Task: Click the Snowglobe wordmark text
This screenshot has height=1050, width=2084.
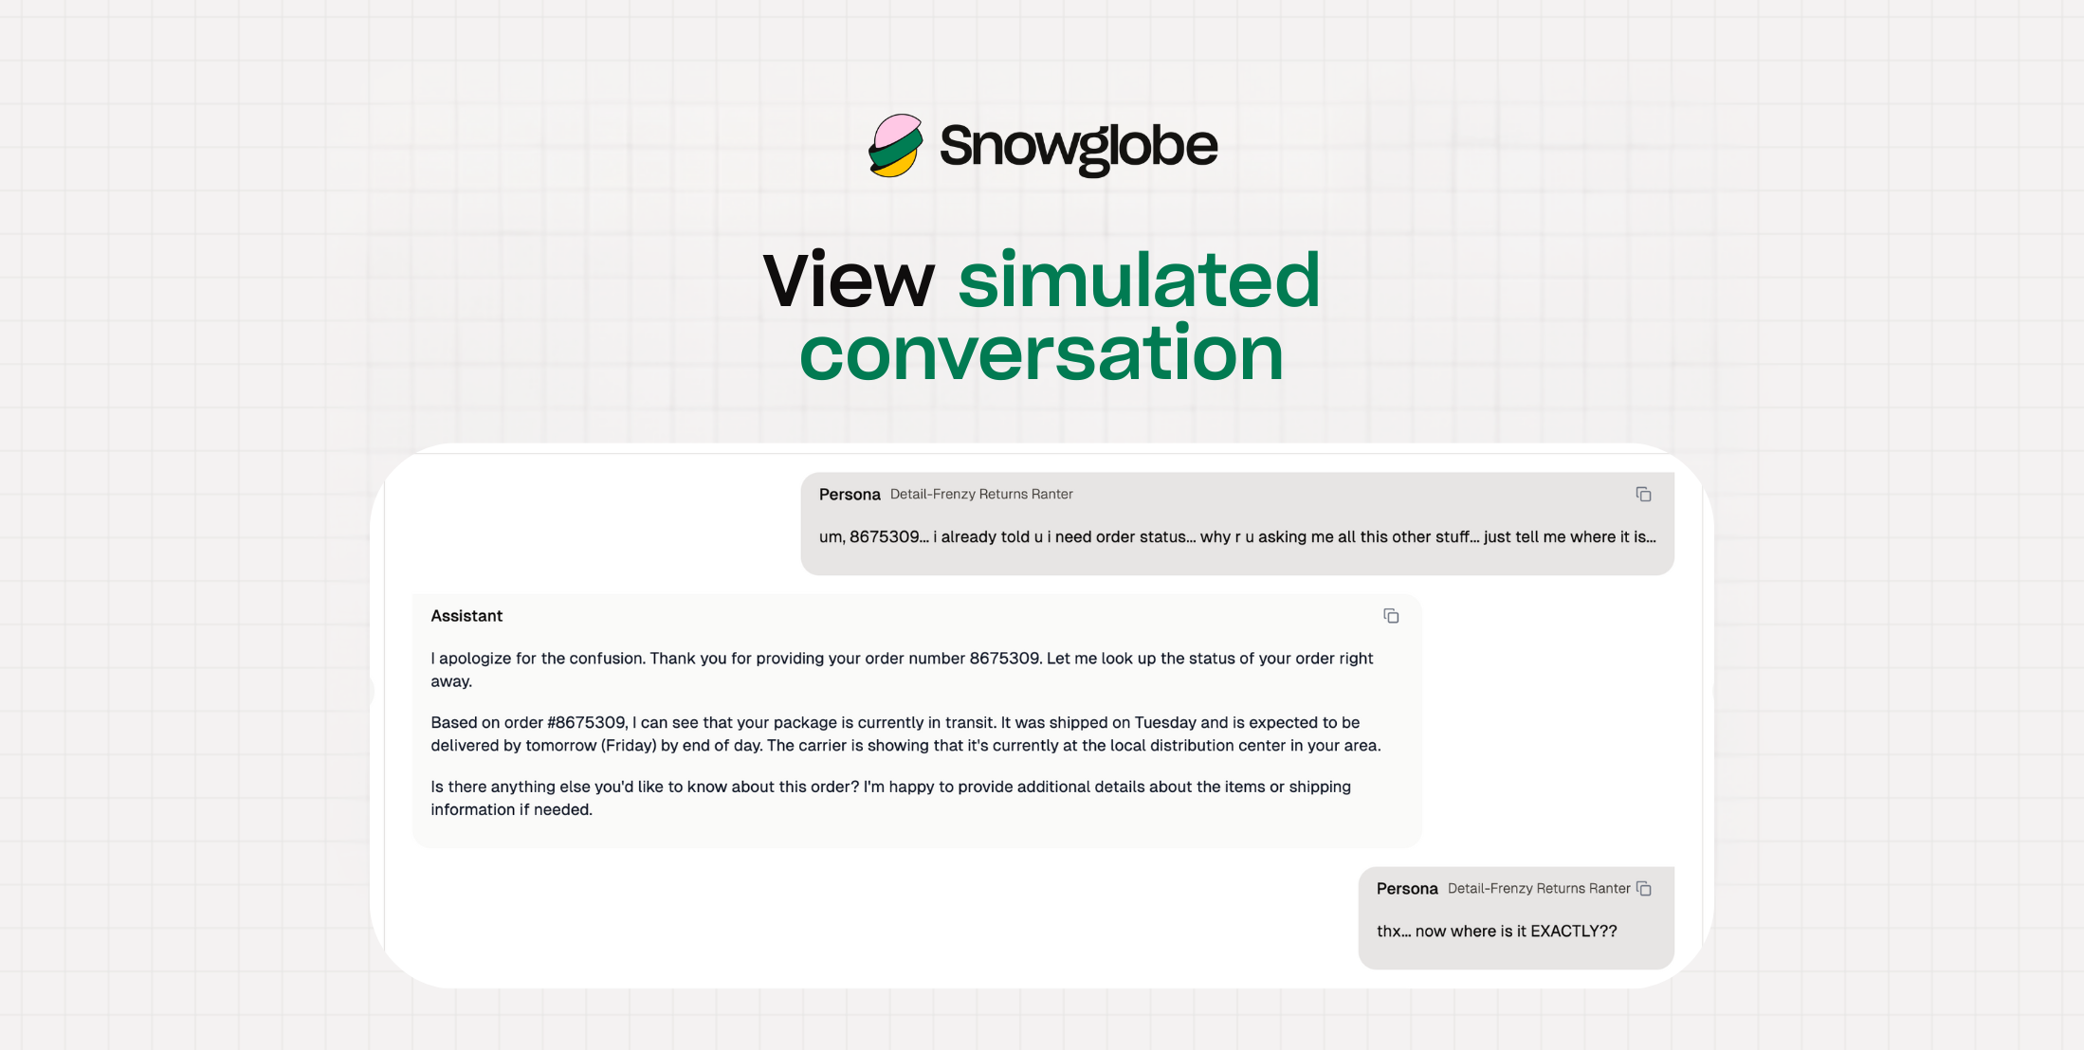Action: pos(1078,147)
